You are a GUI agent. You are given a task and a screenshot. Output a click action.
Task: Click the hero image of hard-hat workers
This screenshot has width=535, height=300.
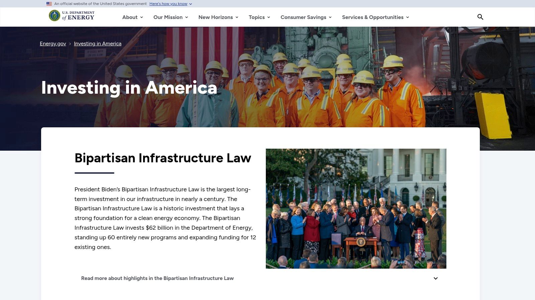pos(321,87)
